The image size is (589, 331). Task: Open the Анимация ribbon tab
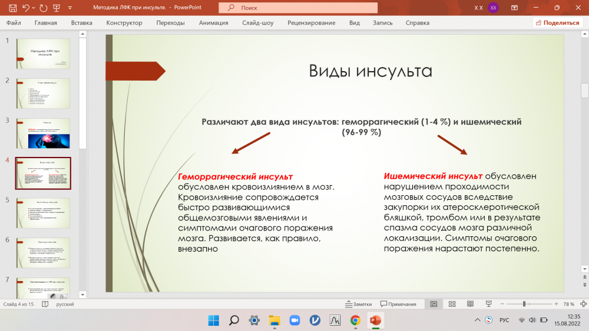pyautogui.click(x=213, y=23)
